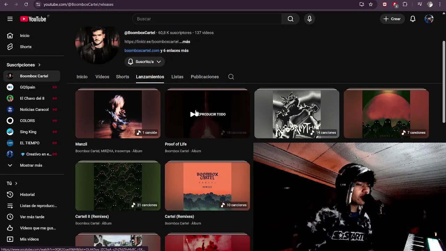Click the browser address bar URL
446x251 pixels.
[x=78, y=4]
